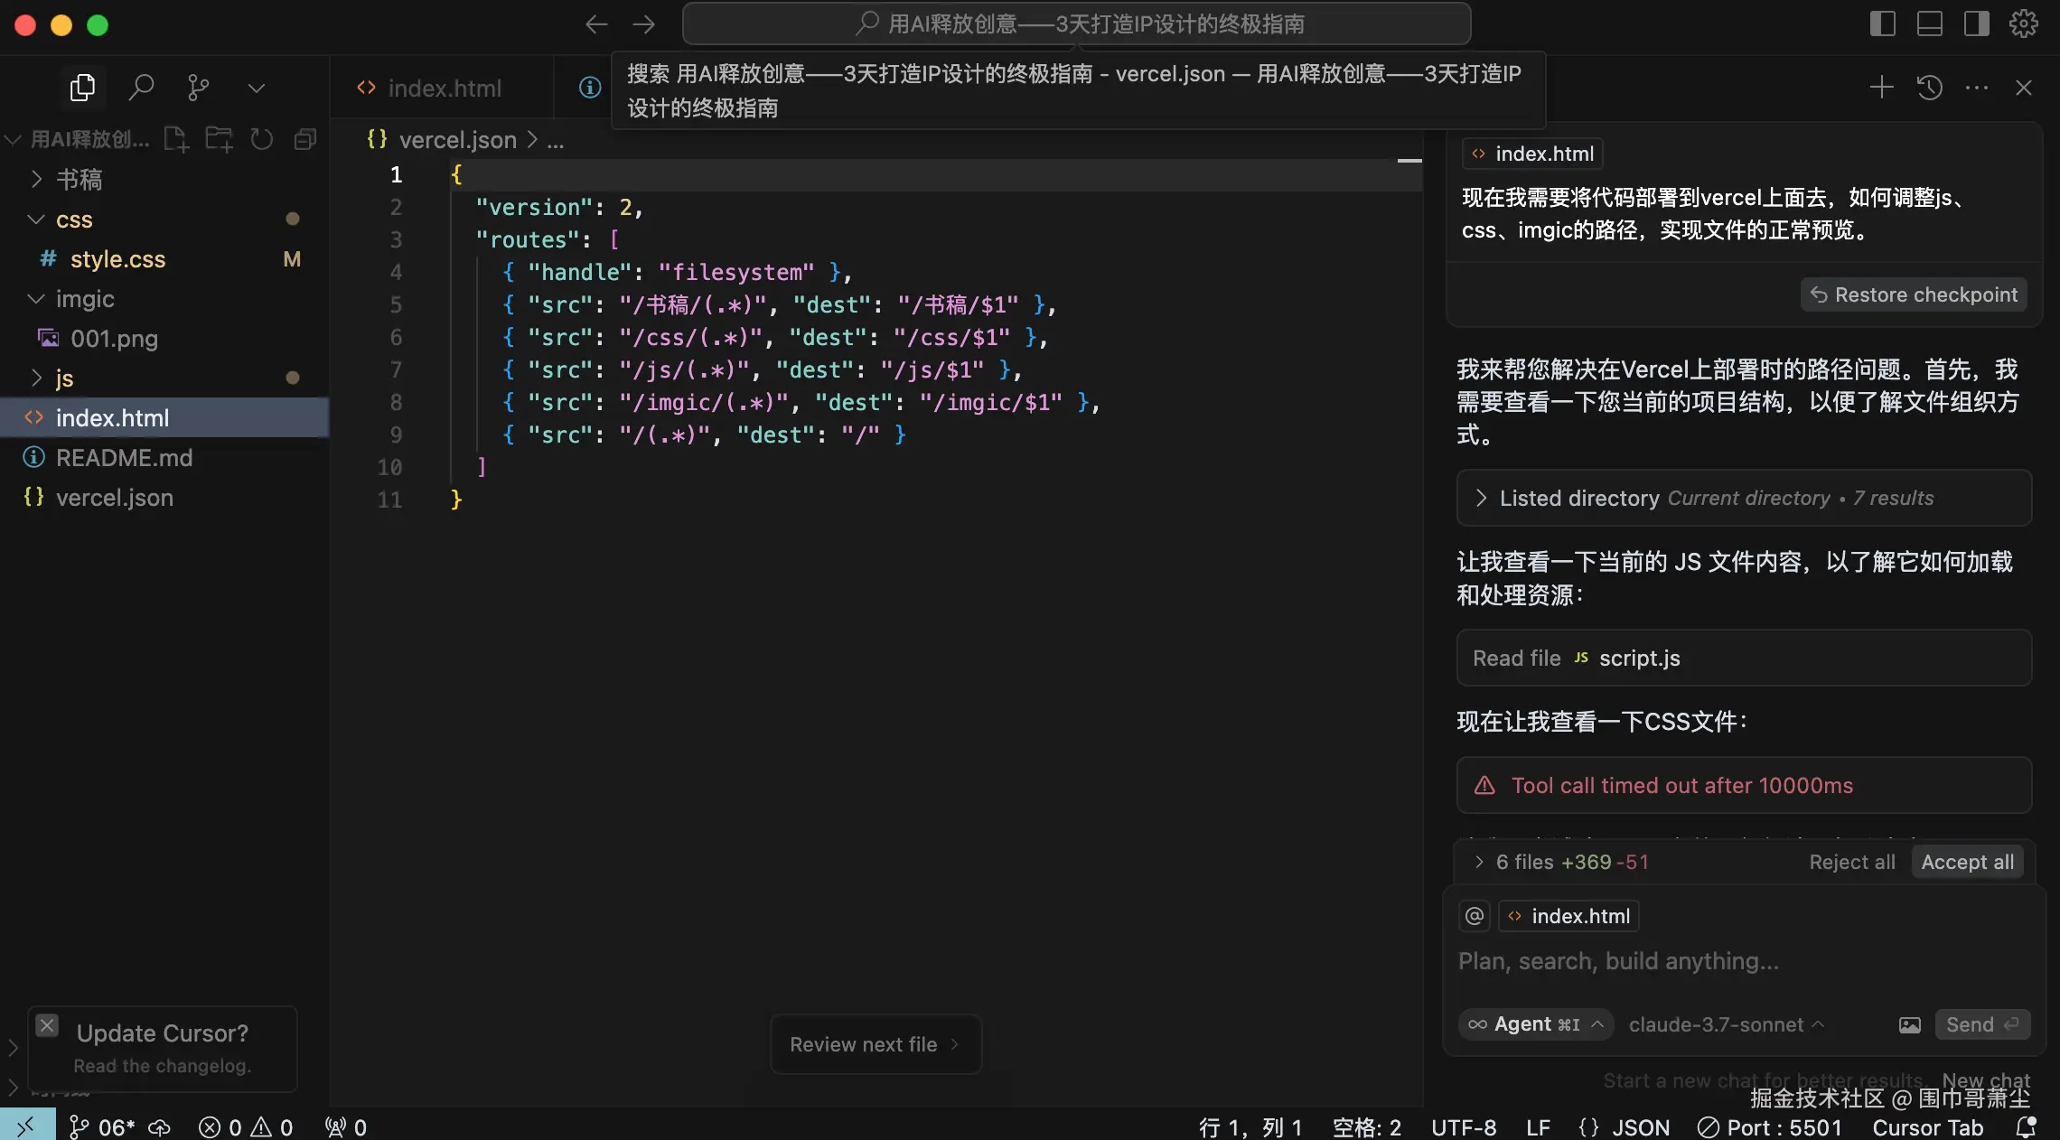Toggle the primary sidebar visibility
This screenshot has height=1140, width=2060.
(x=1881, y=23)
